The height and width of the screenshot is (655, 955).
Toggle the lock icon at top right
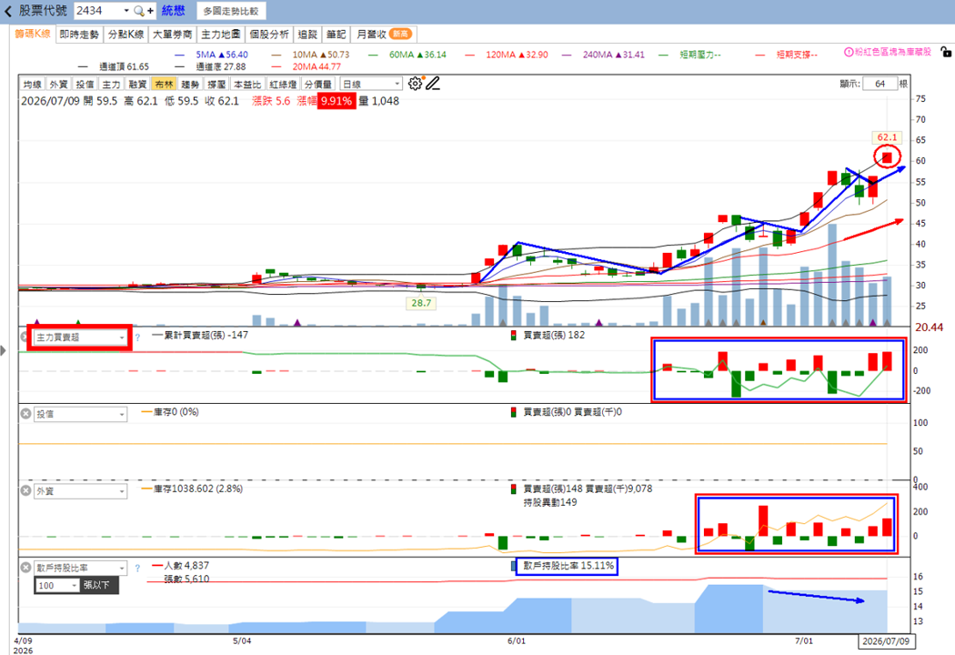tap(946, 53)
